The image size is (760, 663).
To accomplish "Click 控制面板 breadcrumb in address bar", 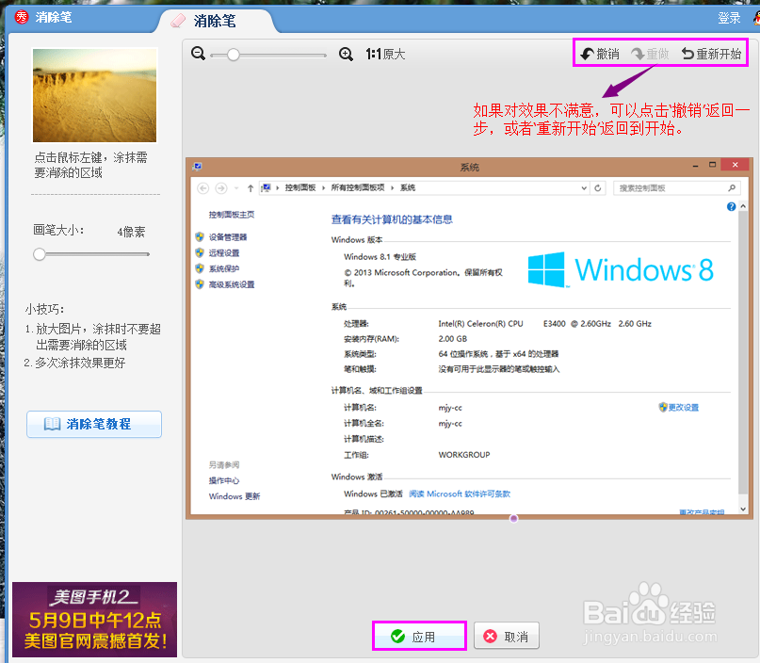I will tap(300, 187).
